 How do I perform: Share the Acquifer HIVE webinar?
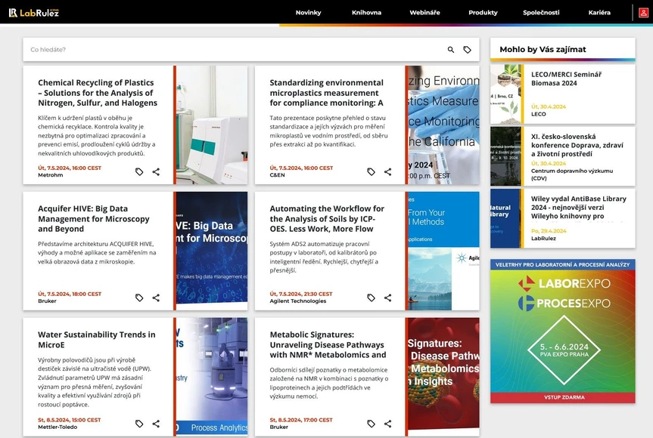tap(156, 298)
